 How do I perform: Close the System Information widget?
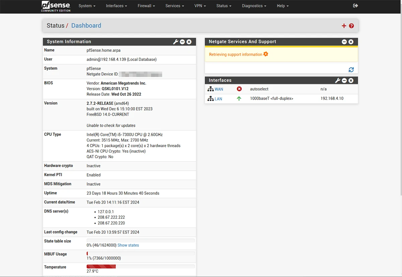pyautogui.click(x=189, y=42)
